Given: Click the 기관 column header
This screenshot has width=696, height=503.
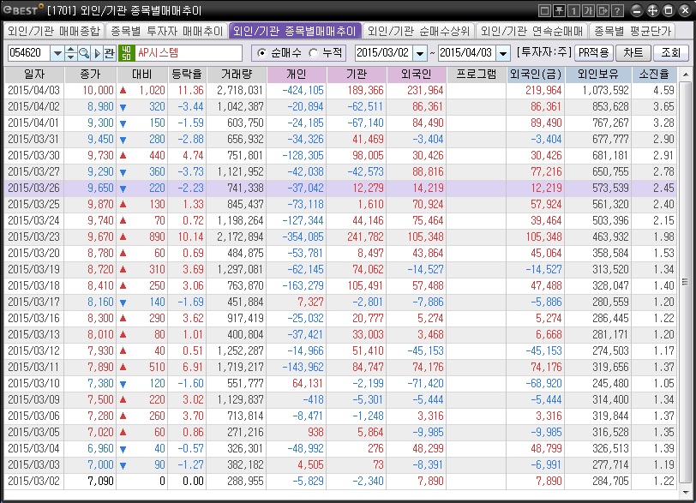Looking at the screenshot, I should [357, 74].
